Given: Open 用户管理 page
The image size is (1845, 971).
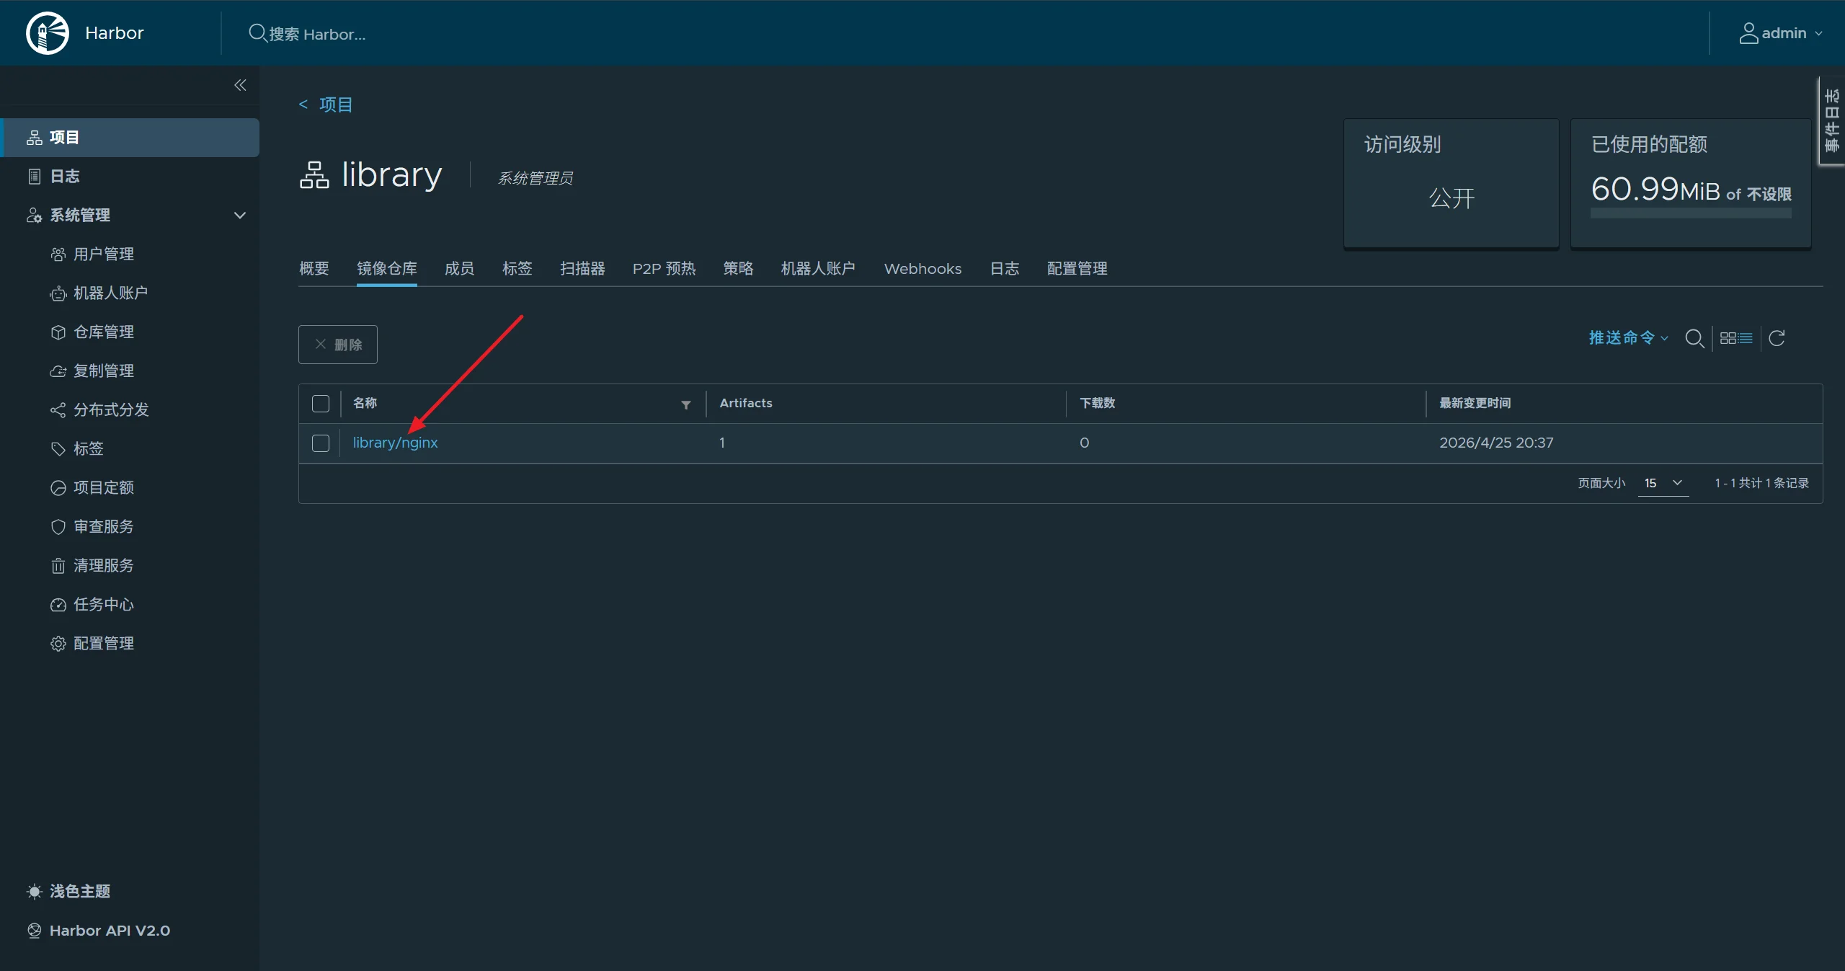Looking at the screenshot, I should [103, 254].
